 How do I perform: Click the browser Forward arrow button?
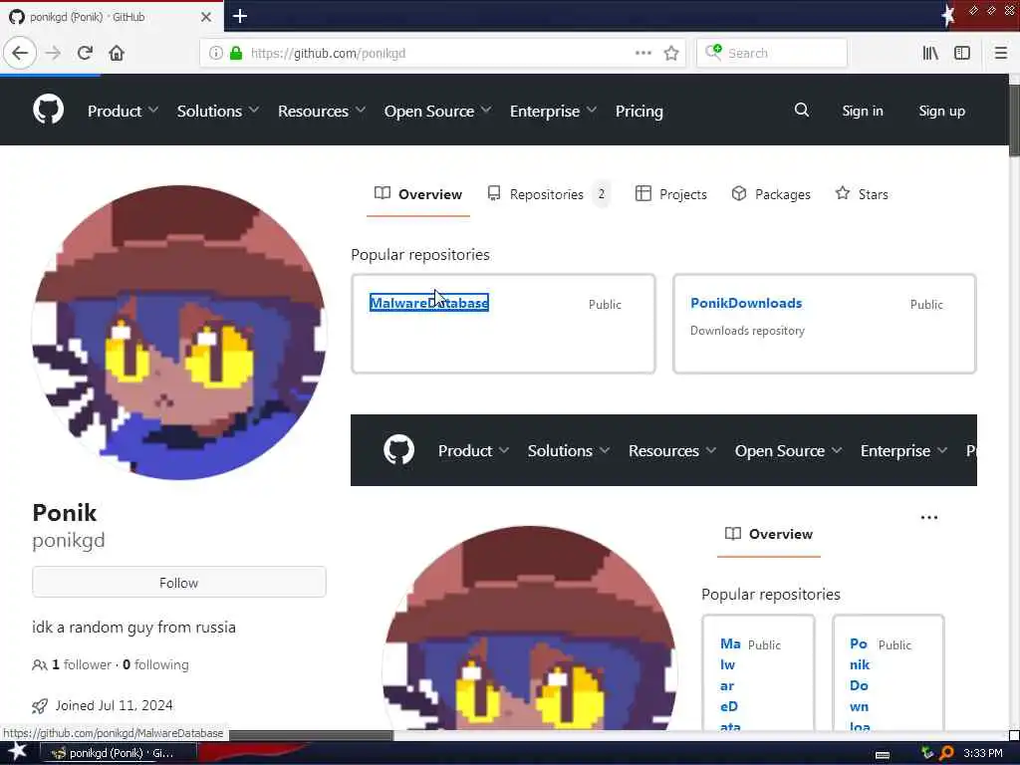54,53
